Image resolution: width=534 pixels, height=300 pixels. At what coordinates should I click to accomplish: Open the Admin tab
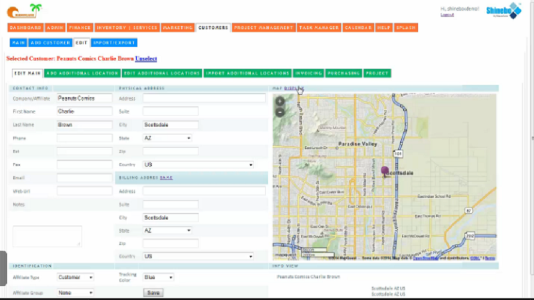coord(55,28)
